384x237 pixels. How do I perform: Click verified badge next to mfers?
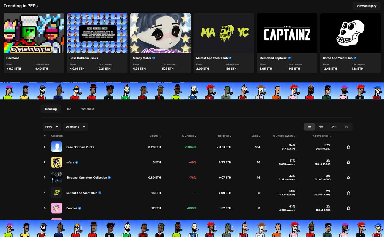coord(77,162)
